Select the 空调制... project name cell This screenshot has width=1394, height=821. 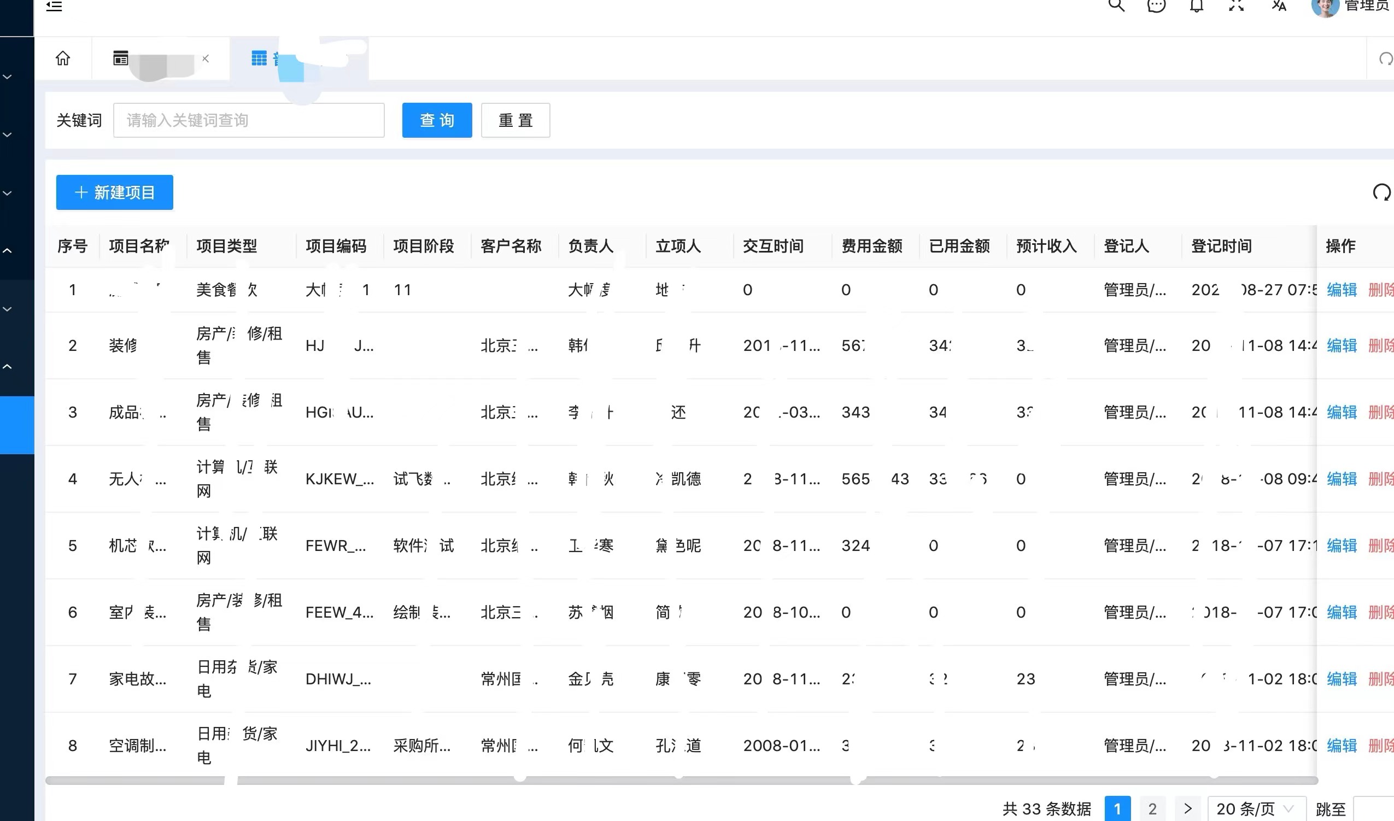tap(138, 746)
